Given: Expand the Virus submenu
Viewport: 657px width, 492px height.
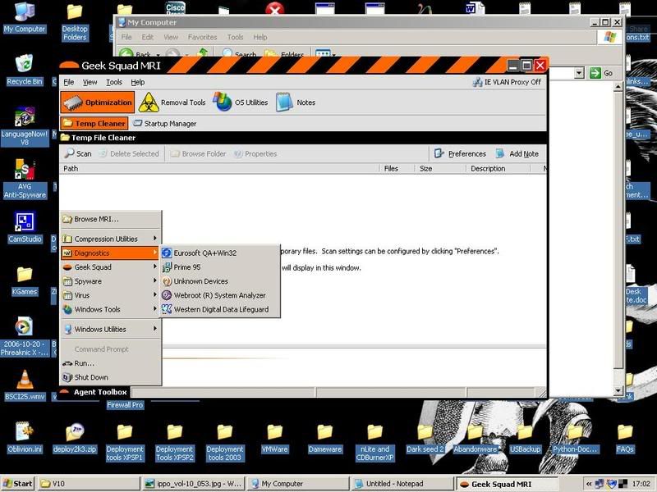Looking at the screenshot, I should pyautogui.click(x=111, y=295).
